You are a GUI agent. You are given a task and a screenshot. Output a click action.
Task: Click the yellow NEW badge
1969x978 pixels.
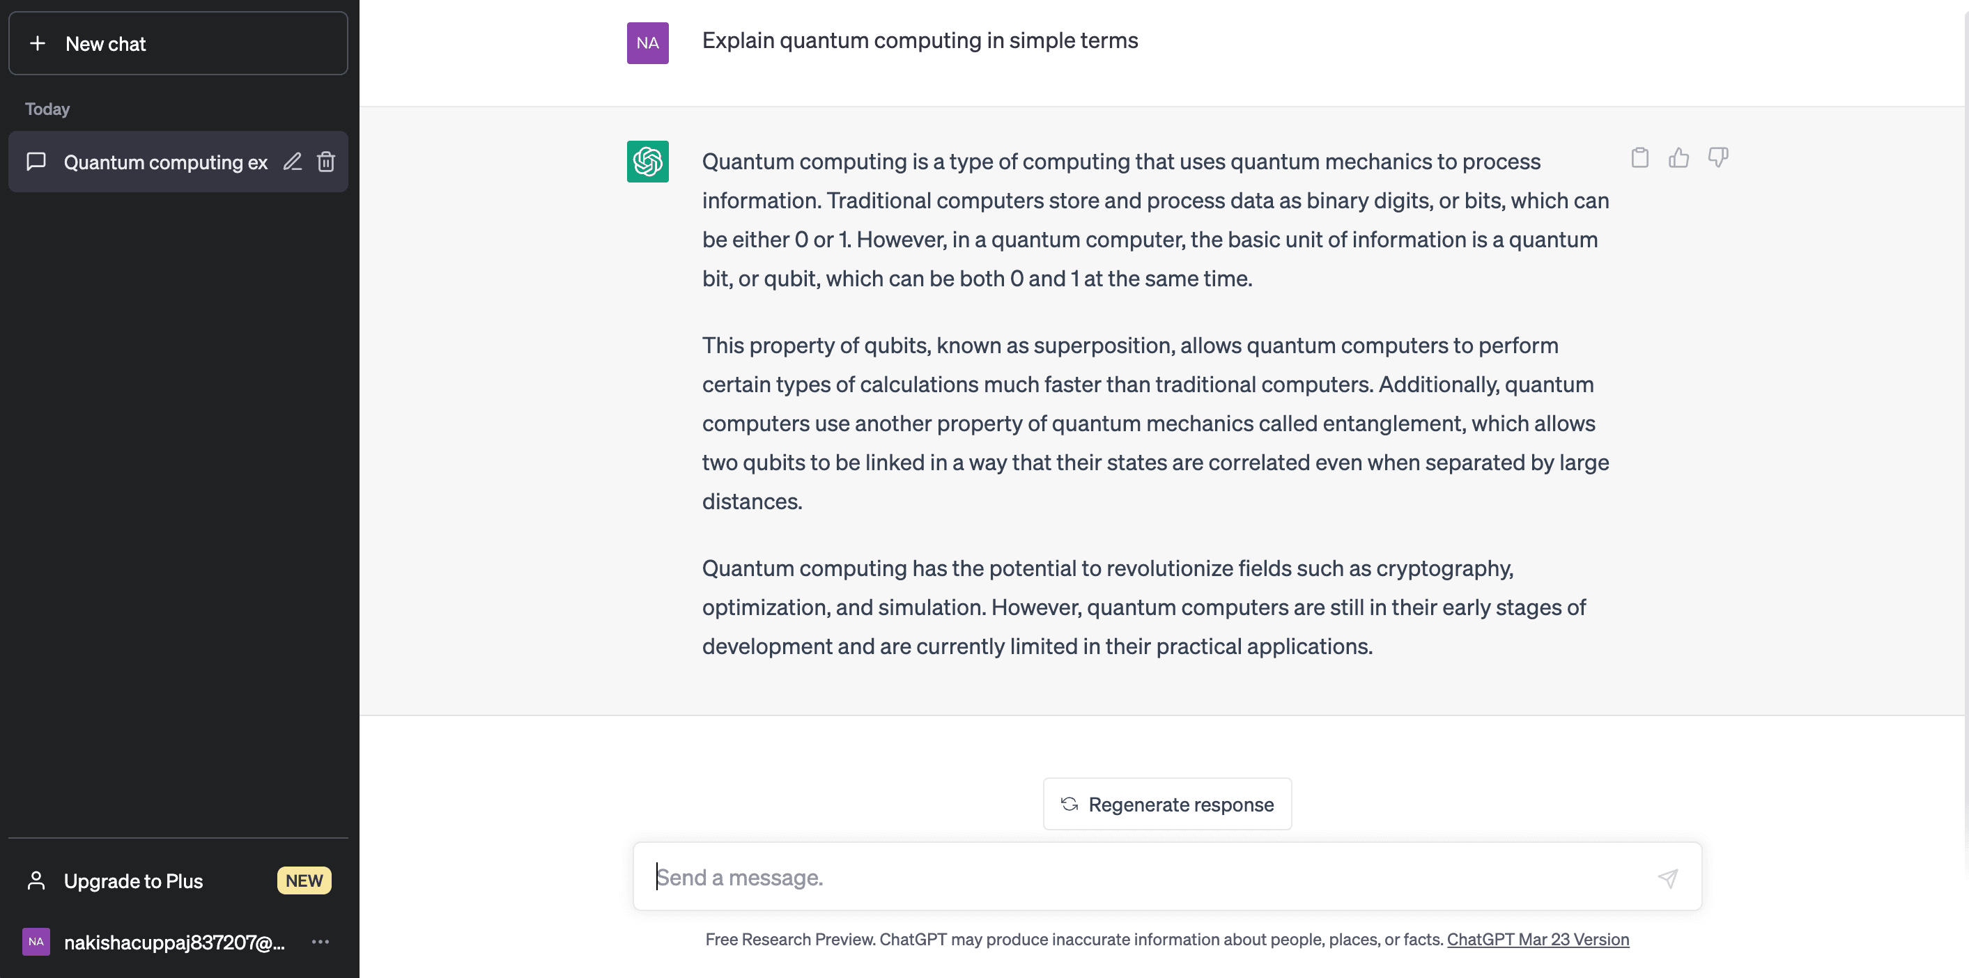tap(304, 881)
